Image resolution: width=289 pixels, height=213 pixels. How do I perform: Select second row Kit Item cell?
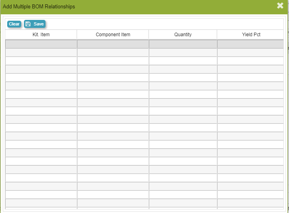[41, 53]
